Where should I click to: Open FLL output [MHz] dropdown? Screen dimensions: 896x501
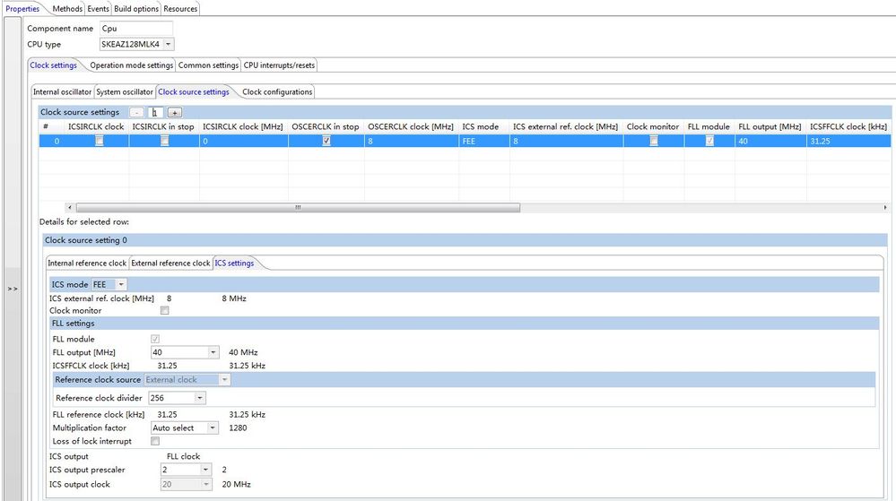[213, 352]
